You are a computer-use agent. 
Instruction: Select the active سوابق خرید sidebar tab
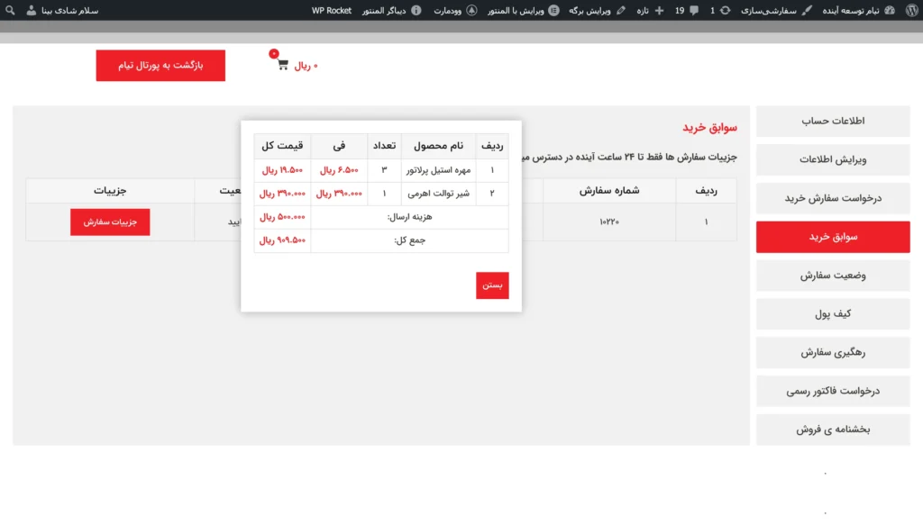(x=833, y=237)
